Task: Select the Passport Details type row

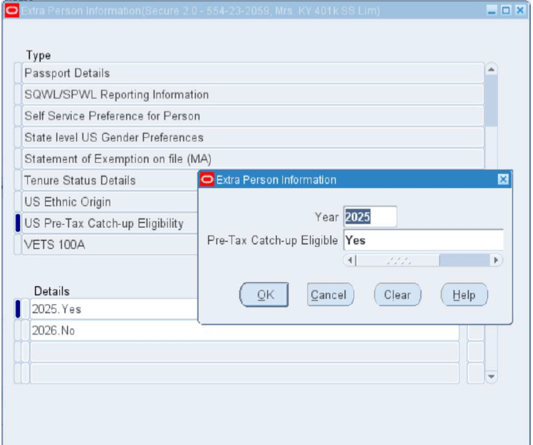Action: [x=253, y=73]
